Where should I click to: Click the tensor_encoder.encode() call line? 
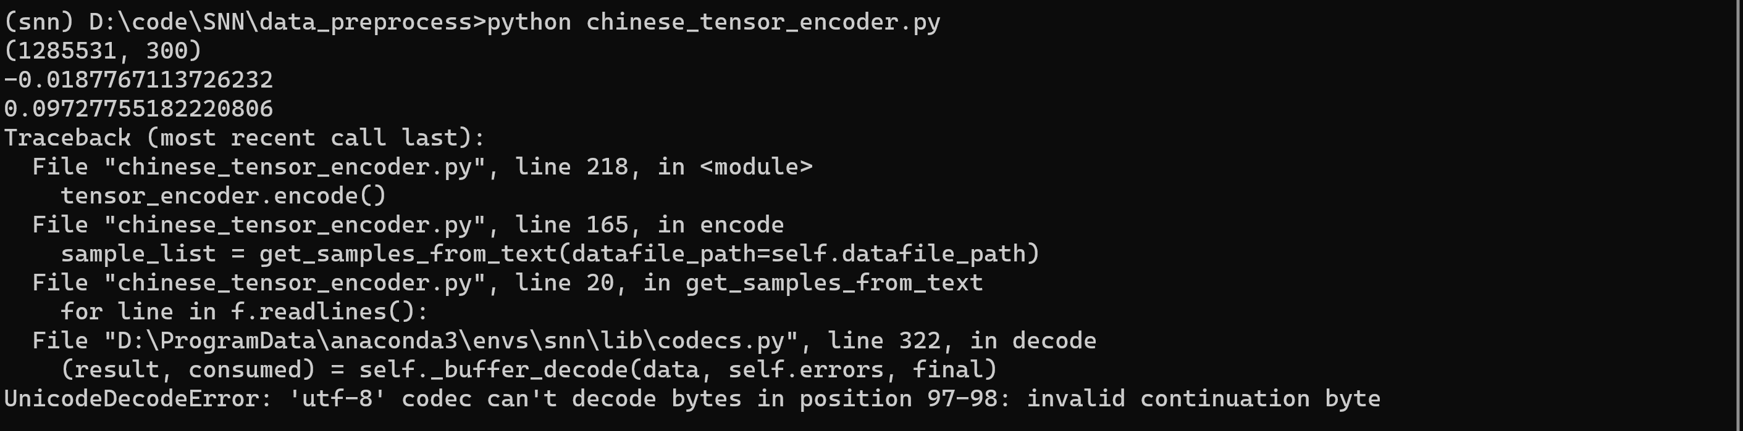click(x=224, y=196)
